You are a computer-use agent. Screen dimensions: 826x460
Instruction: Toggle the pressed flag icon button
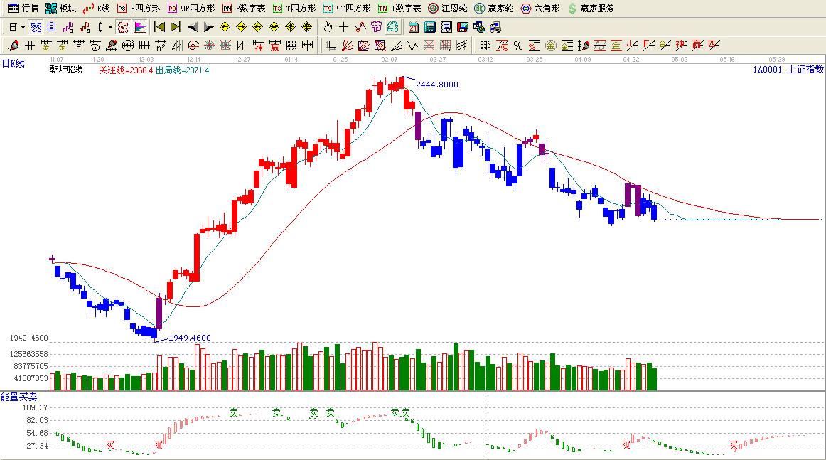140,27
